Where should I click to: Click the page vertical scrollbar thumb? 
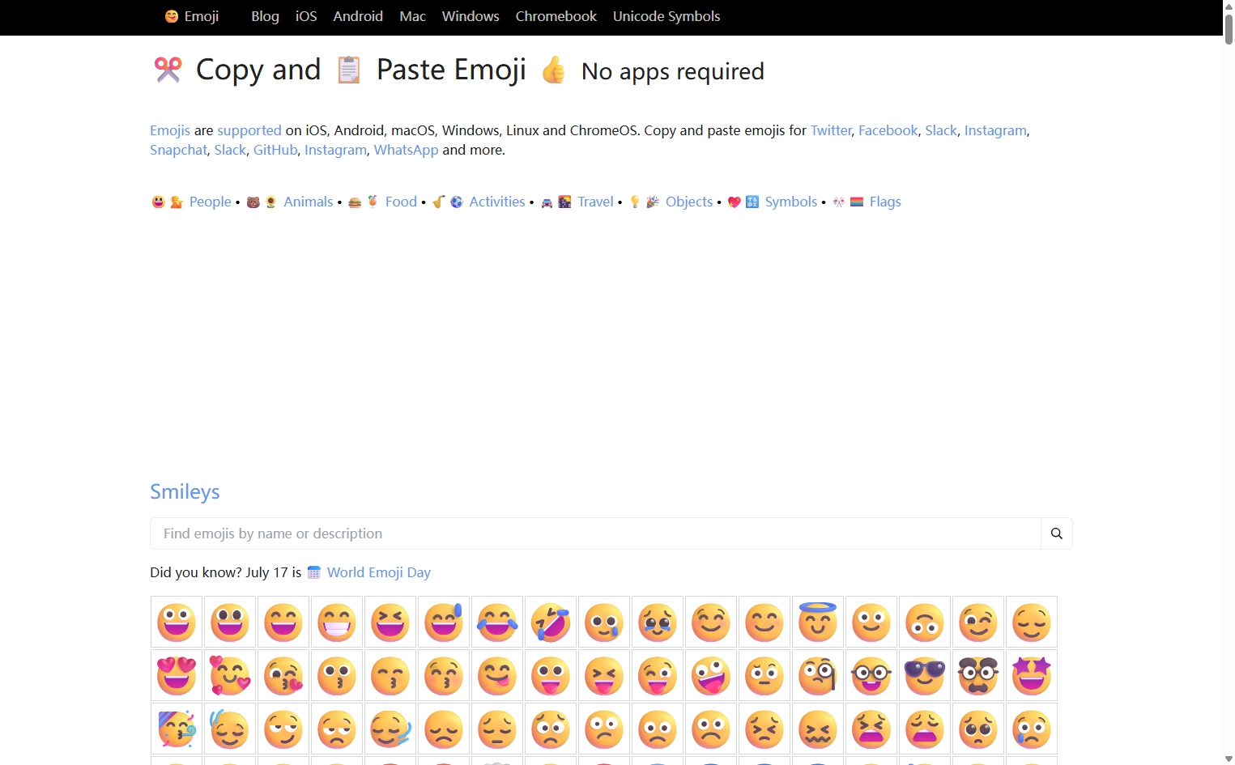pyautogui.click(x=1229, y=28)
